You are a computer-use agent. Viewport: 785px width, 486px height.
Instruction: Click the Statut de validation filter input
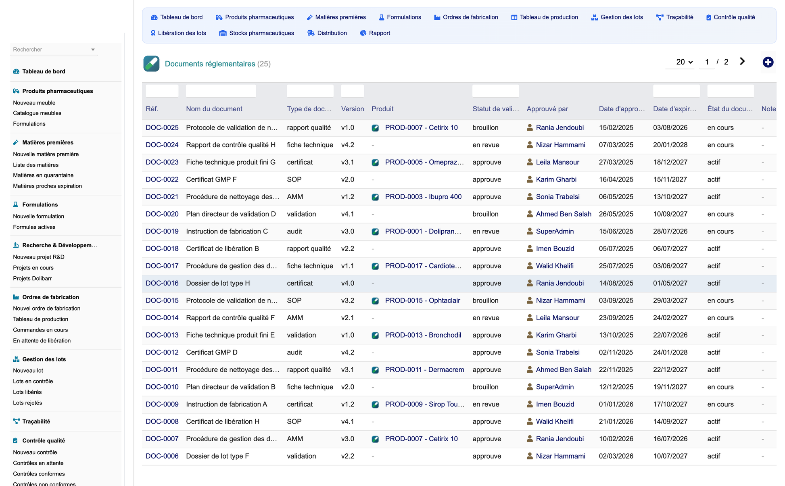point(495,91)
